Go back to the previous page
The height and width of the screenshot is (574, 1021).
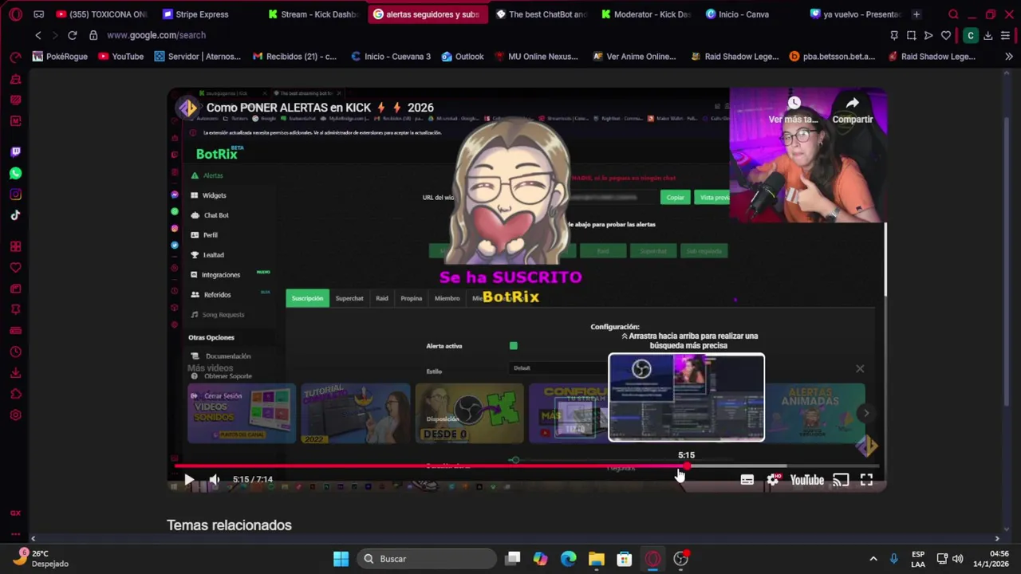coord(37,35)
